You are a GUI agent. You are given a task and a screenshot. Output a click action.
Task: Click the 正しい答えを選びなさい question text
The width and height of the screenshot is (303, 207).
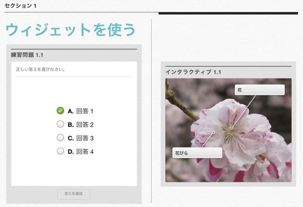click(x=40, y=69)
